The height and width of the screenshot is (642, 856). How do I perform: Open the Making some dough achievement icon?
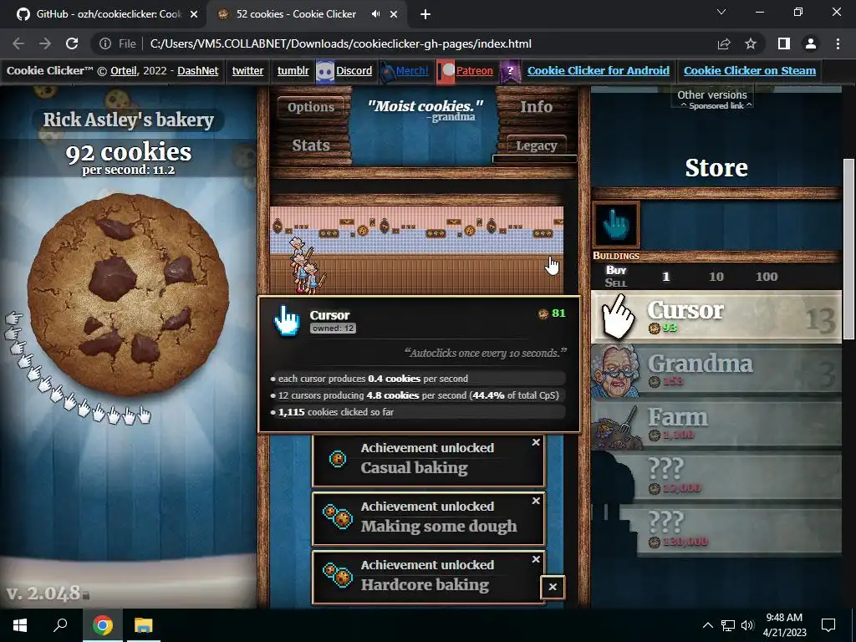(x=338, y=517)
